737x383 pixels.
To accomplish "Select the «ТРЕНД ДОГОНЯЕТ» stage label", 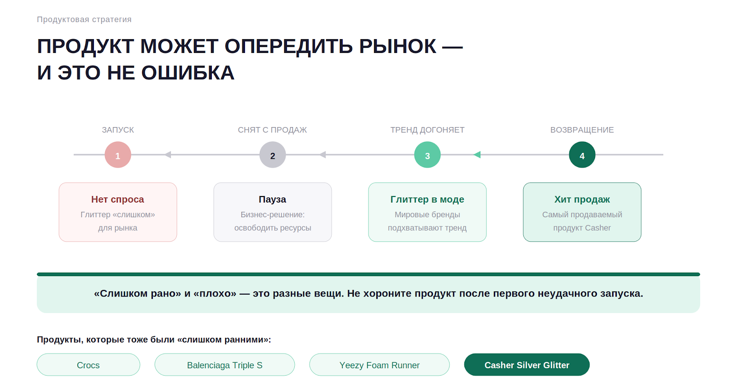I will tap(427, 130).
